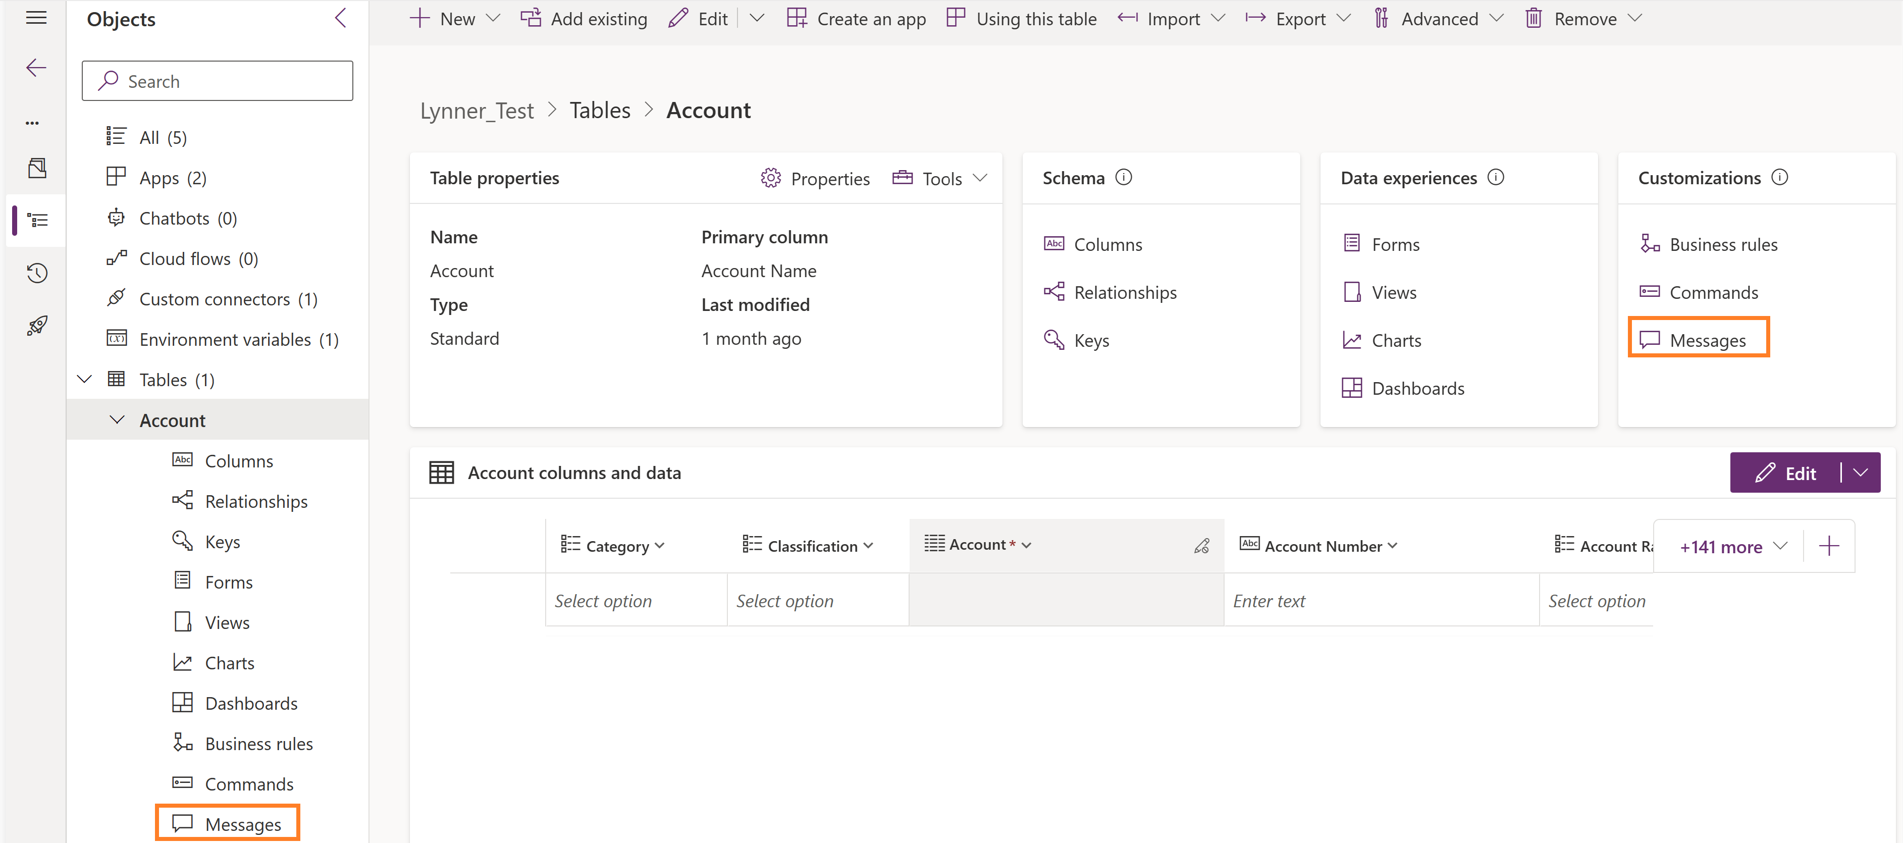Click the Schema info icon
Viewport: 1903px width, 843px height.
pos(1123,177)
